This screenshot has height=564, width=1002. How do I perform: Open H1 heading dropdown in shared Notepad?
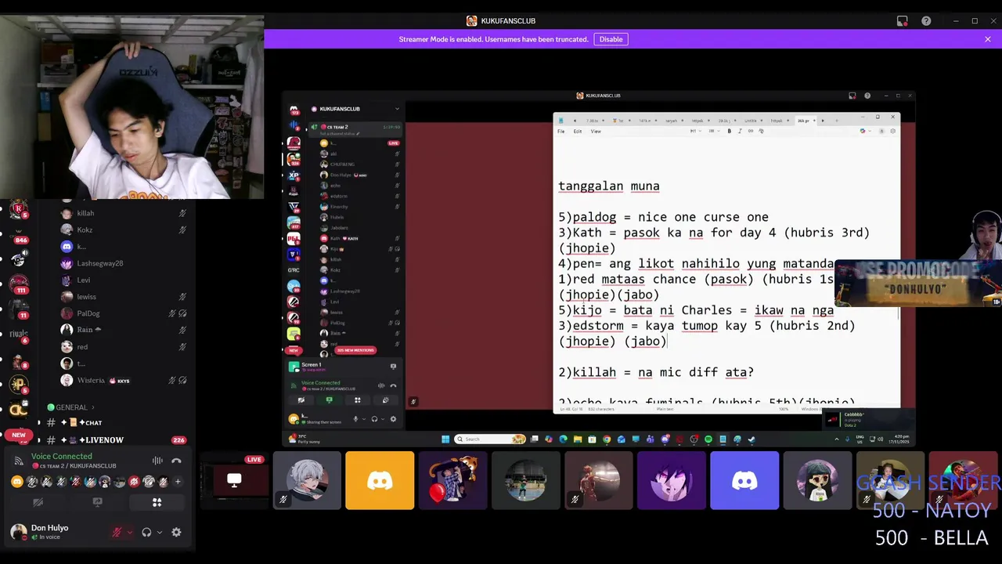click(x=694, y=131)
